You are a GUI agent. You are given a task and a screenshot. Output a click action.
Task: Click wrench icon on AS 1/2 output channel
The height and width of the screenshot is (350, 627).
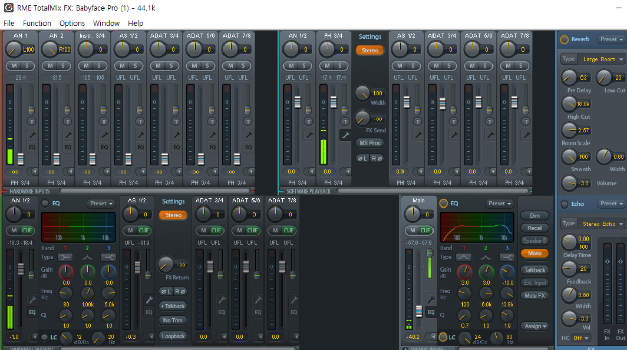point(148,299)
